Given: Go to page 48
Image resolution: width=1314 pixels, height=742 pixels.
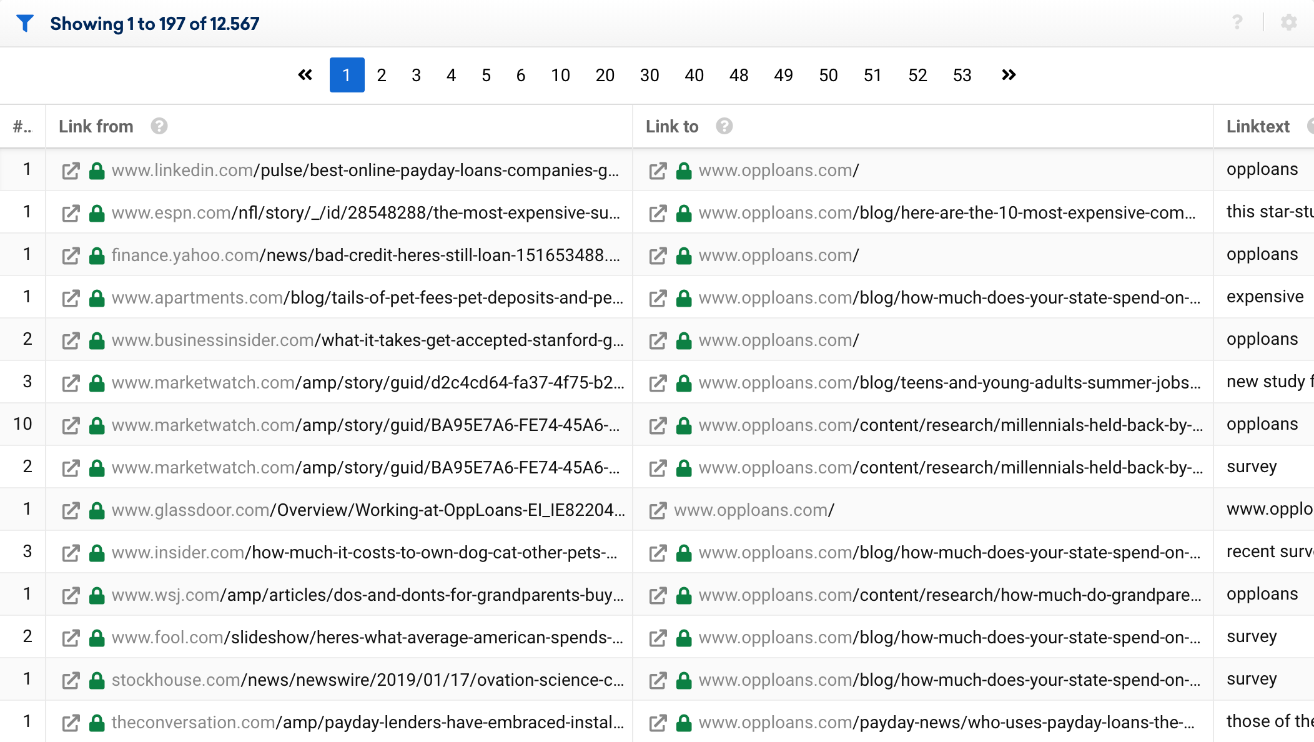Looking at the screenshot, I should tap(739, 75).
